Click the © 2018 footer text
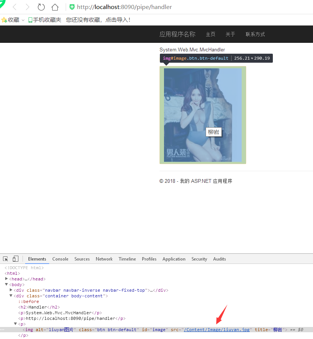This screenshot has height=339, width=313. 196,181
